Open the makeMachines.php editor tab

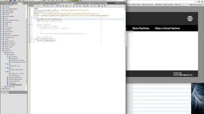point(99,3)
